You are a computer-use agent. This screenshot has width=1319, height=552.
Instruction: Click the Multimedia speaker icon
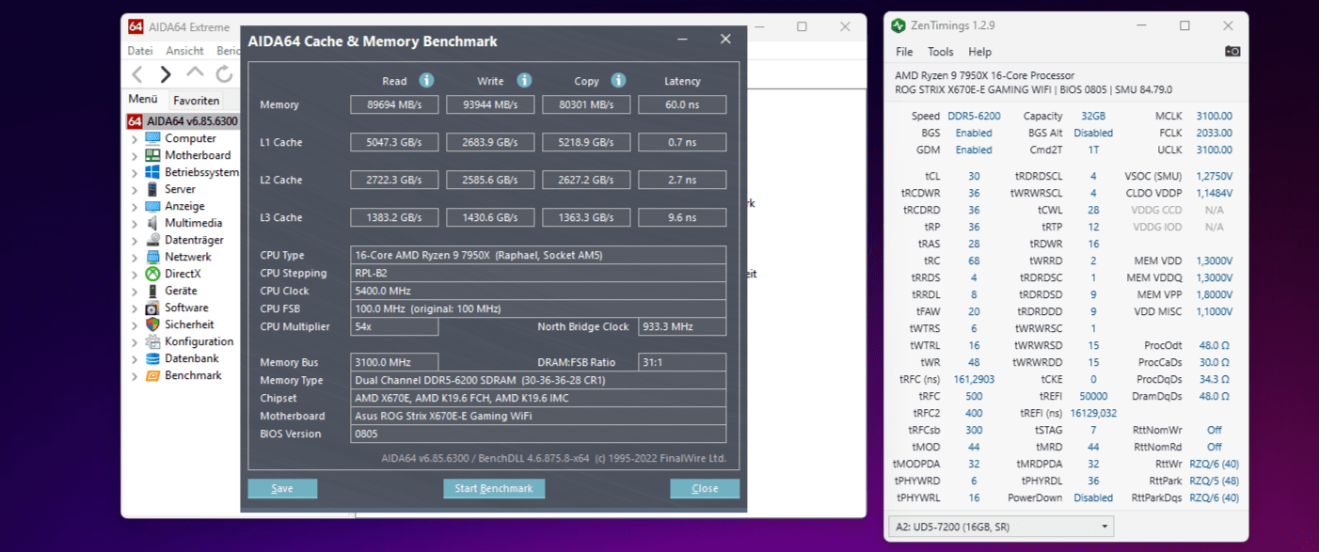coord(152,223)
